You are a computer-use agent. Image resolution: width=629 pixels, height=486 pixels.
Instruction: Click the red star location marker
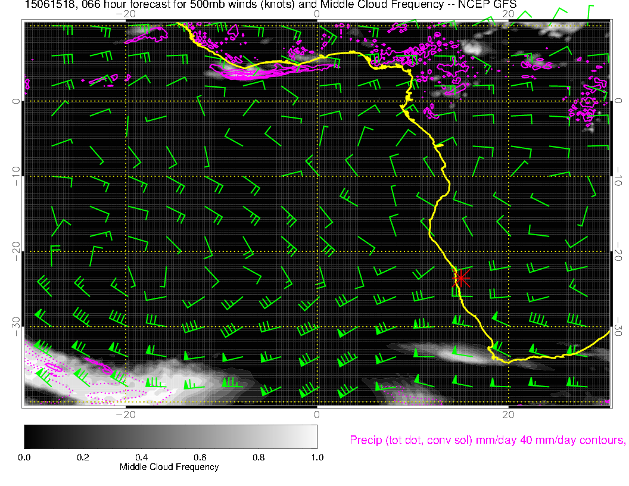coord(461,278)
